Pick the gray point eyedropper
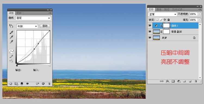Viewport: 204px width, 104px height. (x=11, y=37)
